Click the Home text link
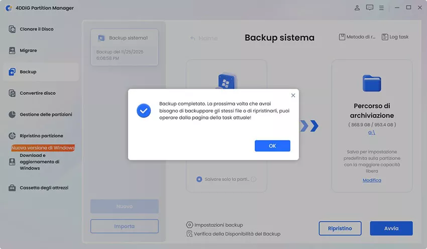 coord(208,38)
